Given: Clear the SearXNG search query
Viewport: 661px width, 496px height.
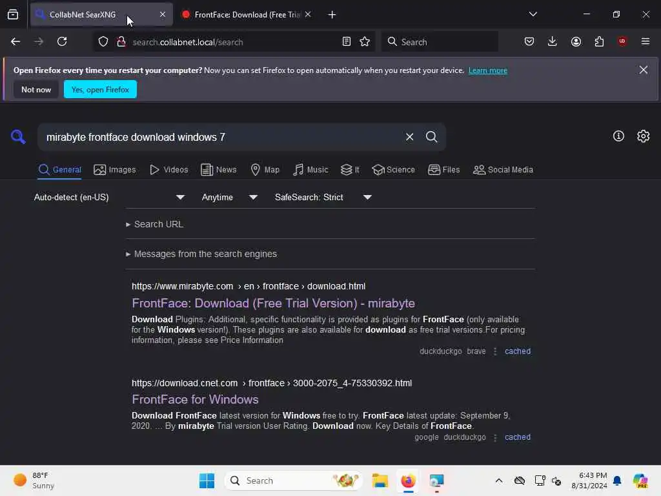Looking at the screenshot, I should [x=409, y=137].
